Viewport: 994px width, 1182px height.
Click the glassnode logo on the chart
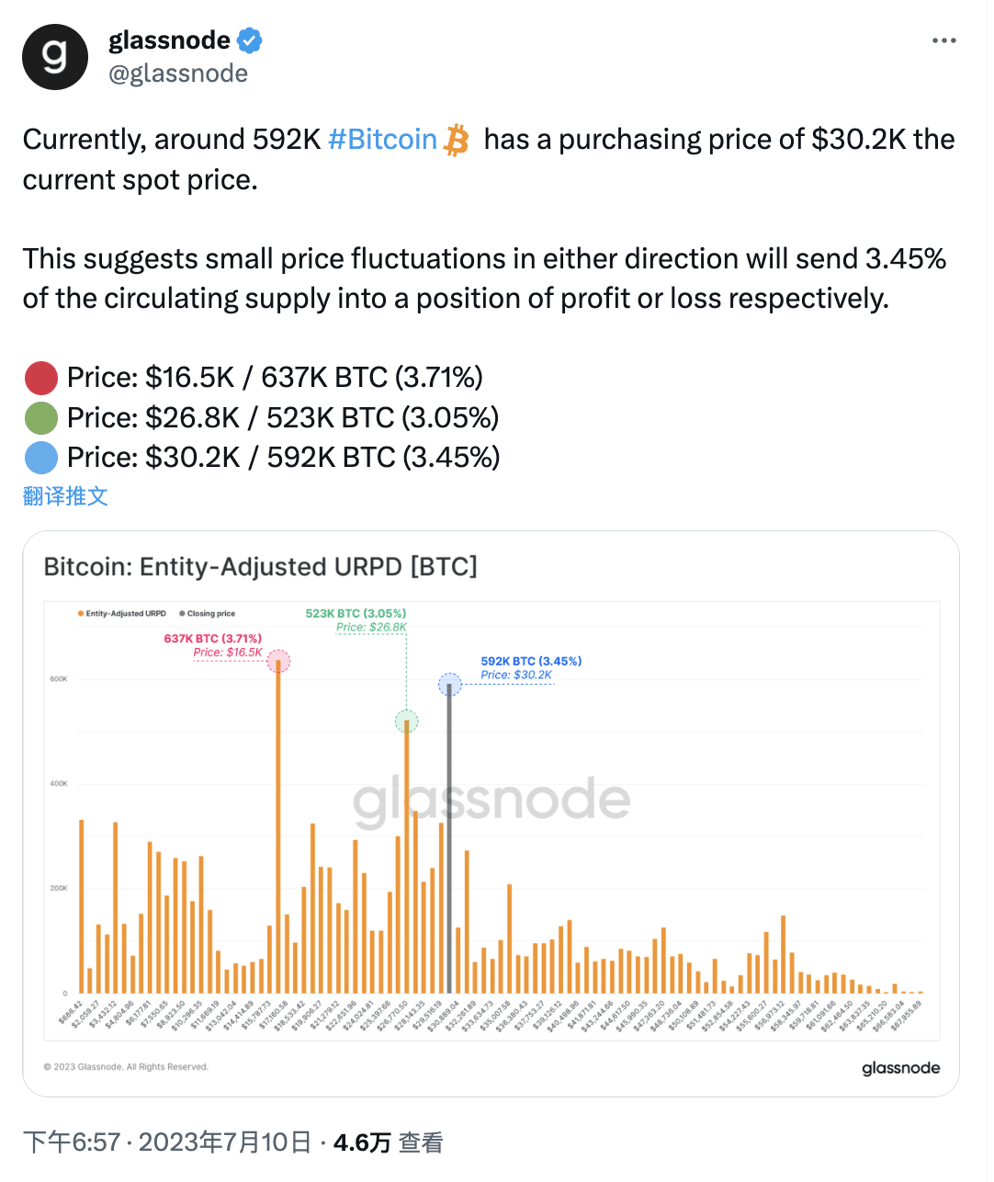(900, 1067)
